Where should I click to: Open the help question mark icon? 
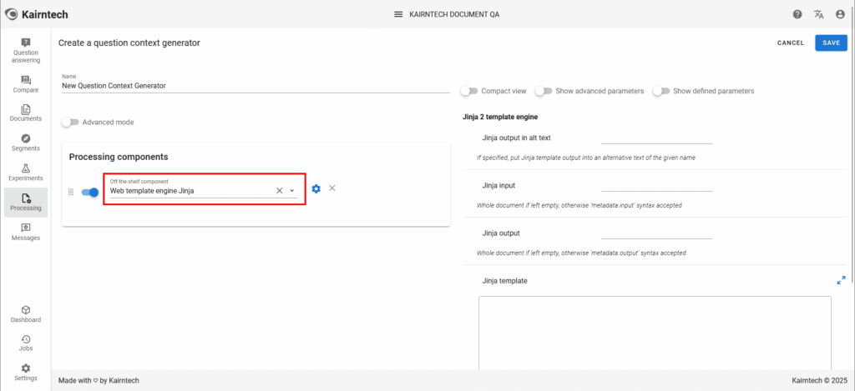pyautogui.click(x=797, y=14)
